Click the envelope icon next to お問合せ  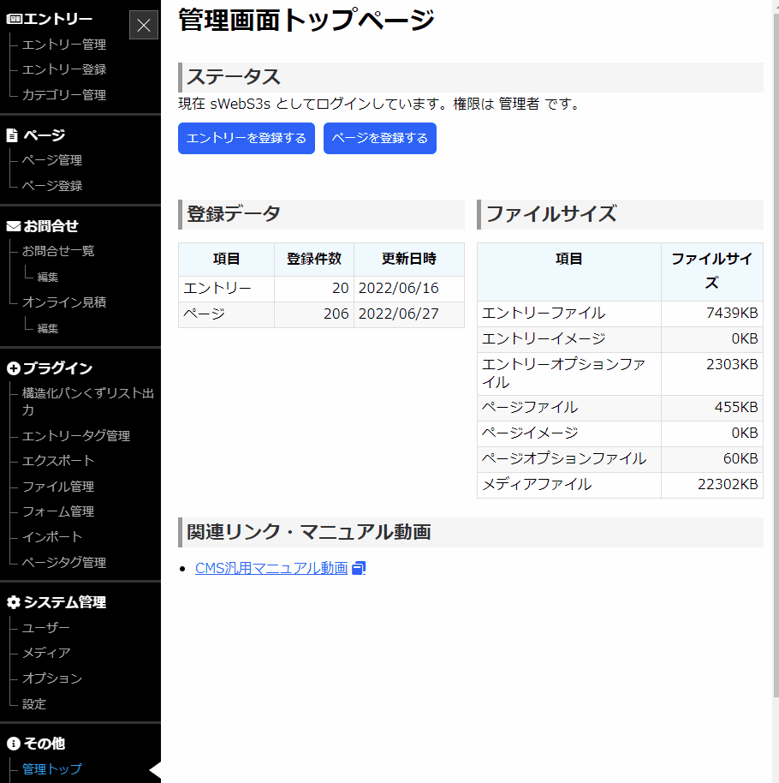point(11,224)
